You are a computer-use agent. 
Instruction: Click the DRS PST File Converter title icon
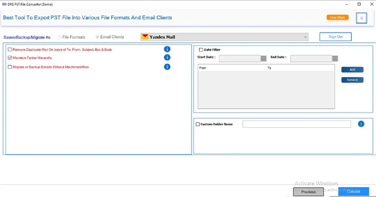tap(4, 4)
